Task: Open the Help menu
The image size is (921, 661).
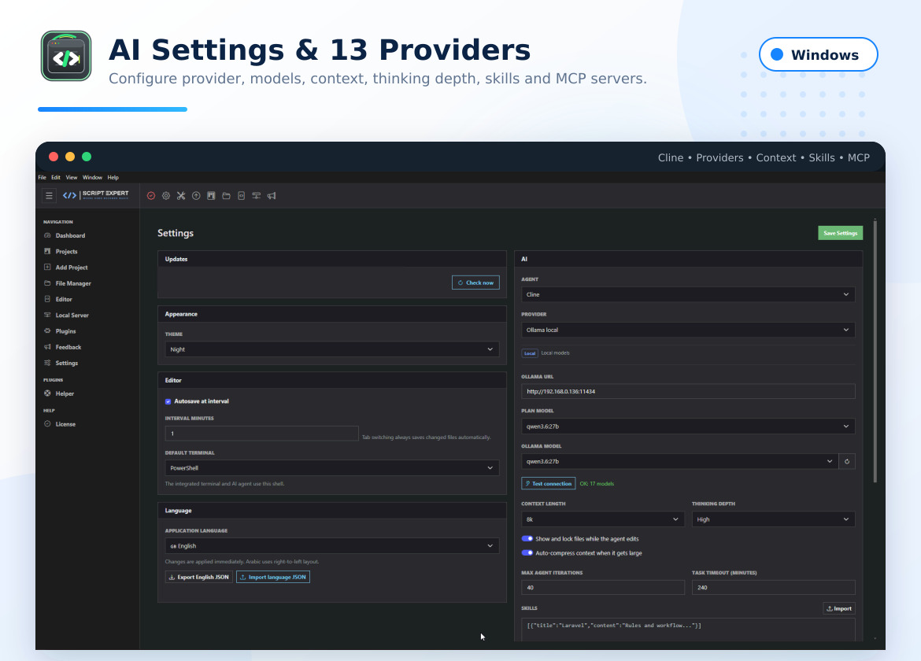Action: coord(113,177)
